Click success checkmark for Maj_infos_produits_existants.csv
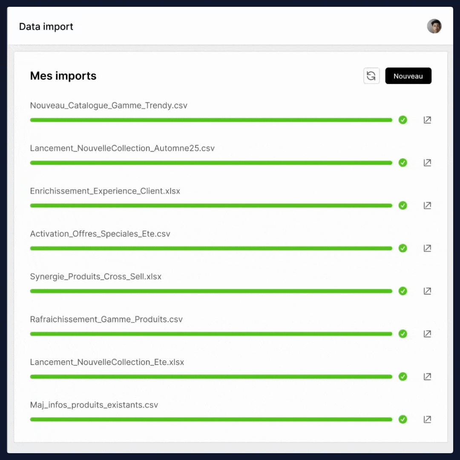This screenshot has width=460, height=460. (403, 420)
